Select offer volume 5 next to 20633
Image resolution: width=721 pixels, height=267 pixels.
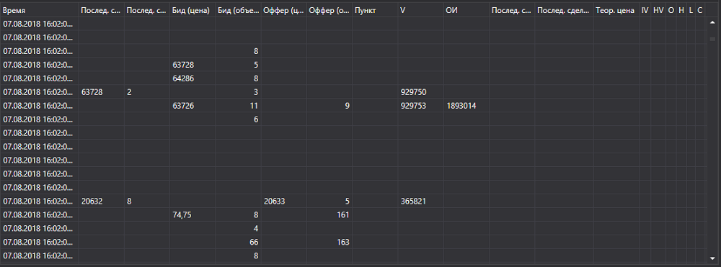pyautogui.click(x=329, y=201)
